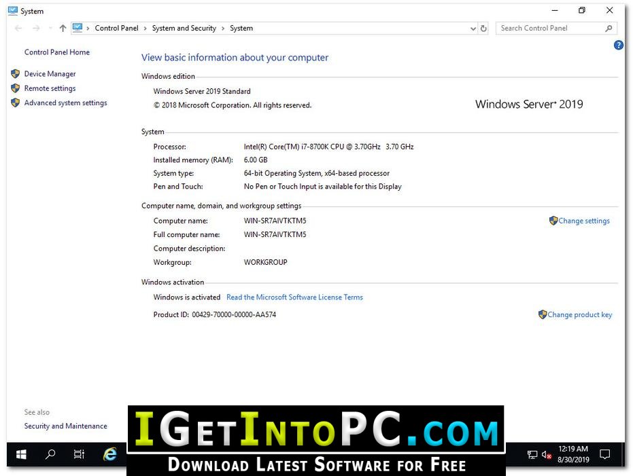
Task: Click the Back navigation arrow
Action: 18,29
